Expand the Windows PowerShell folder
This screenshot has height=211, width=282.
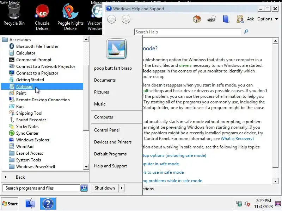click(x=42, y=166)
